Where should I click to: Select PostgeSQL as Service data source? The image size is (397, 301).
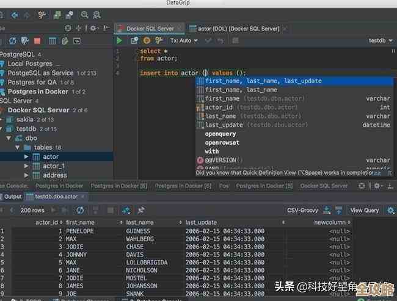pyautogui.click(x=40, y=73)
